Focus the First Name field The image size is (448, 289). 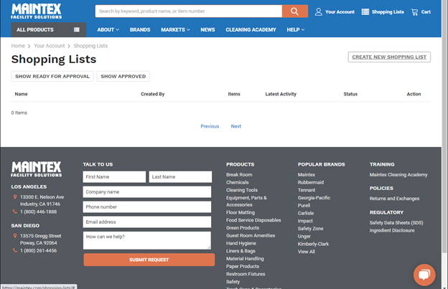pos(114,177)
